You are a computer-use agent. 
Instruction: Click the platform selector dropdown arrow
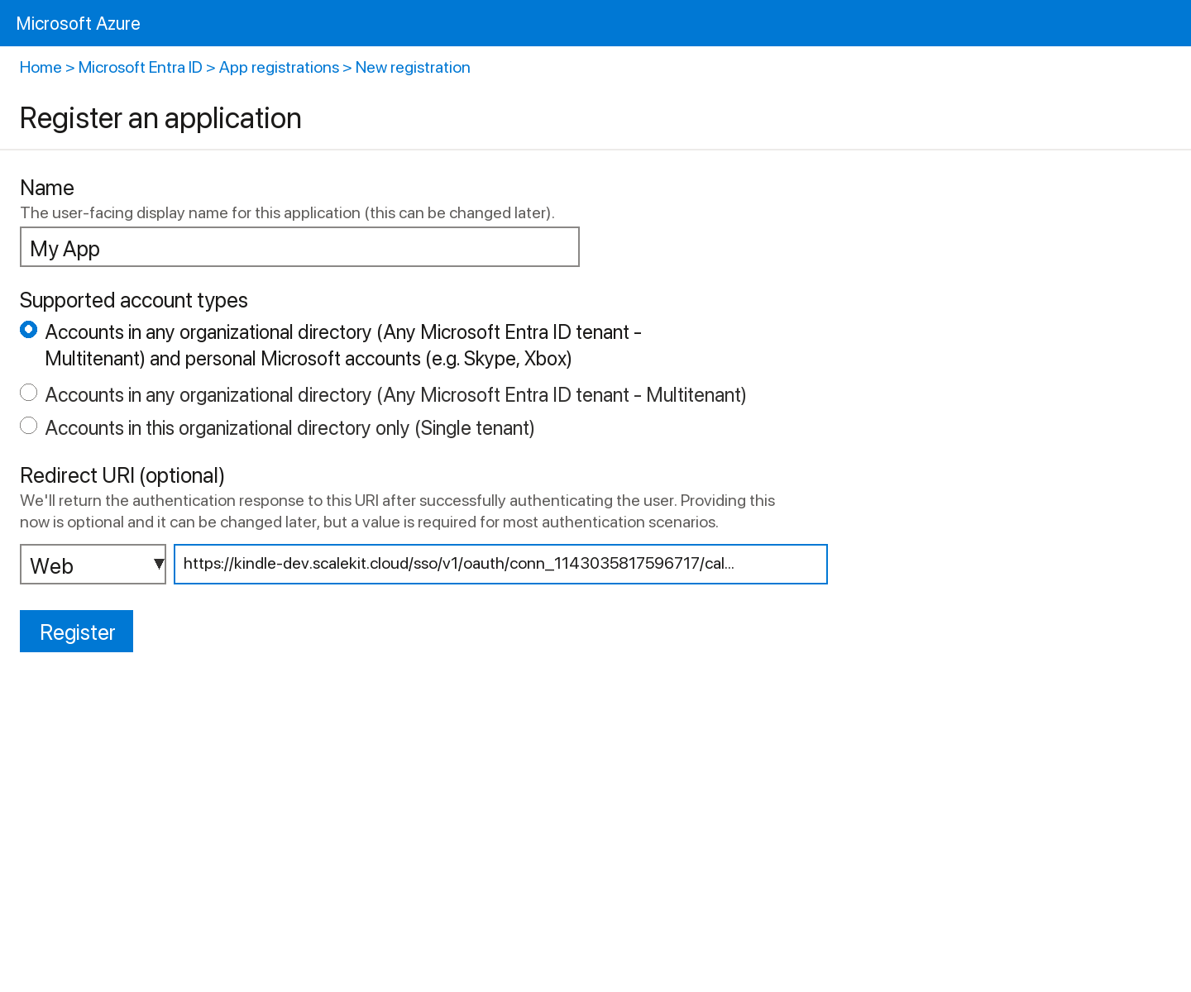[158, 563]
